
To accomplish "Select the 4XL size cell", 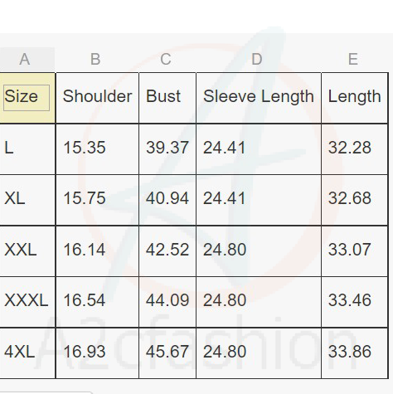I will click(x=27, y=353).
